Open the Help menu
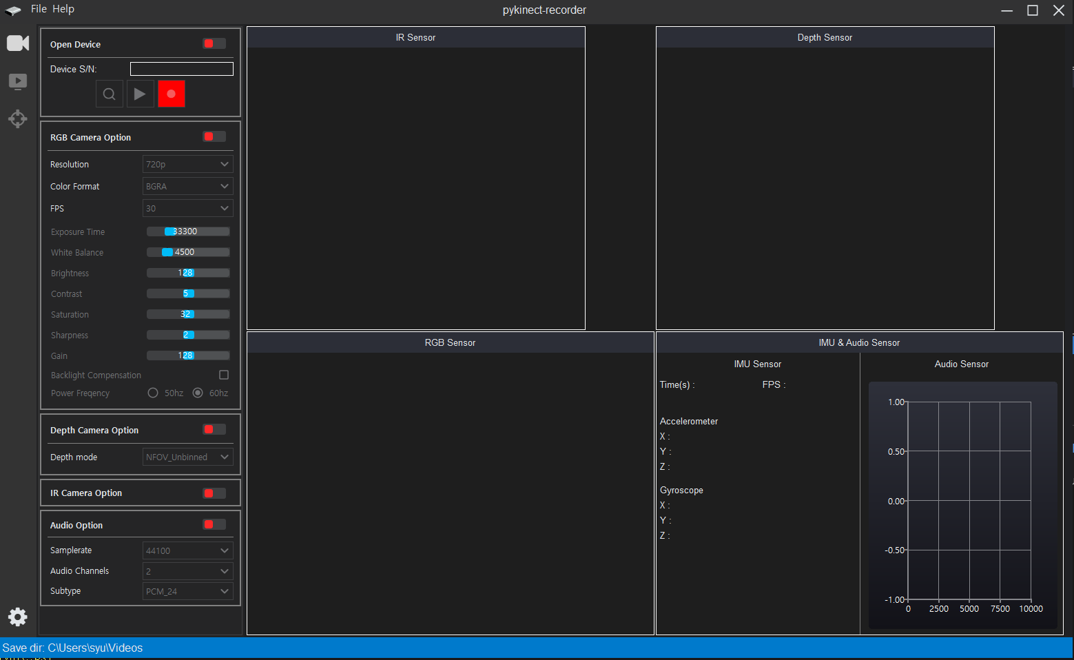This screenshot has height=660, width=1074. pos(63,9)
